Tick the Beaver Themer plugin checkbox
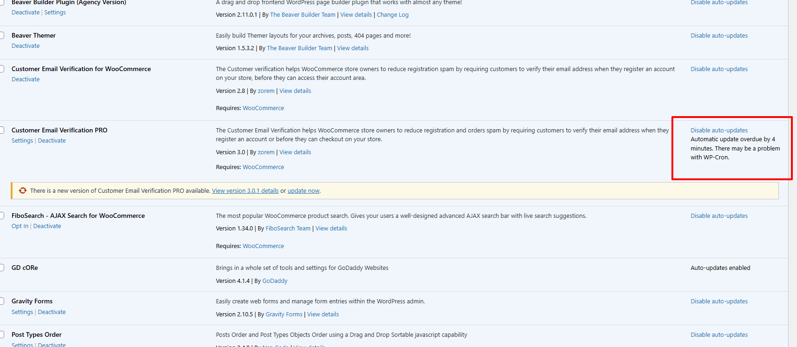 [x=2, y=35]
